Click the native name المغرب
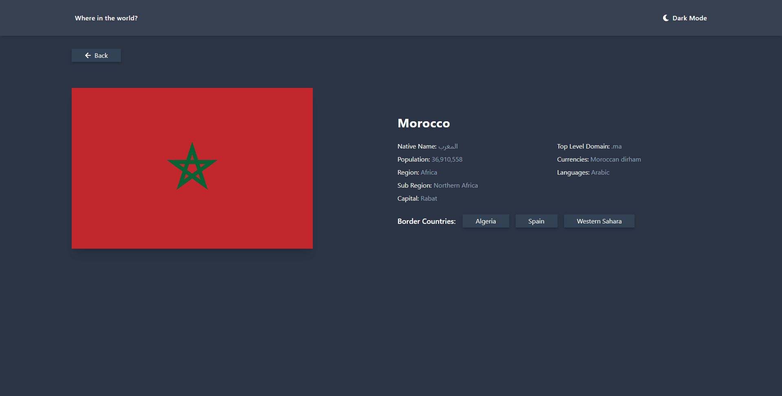The image size is (782, 396). (x=448, y=146)
